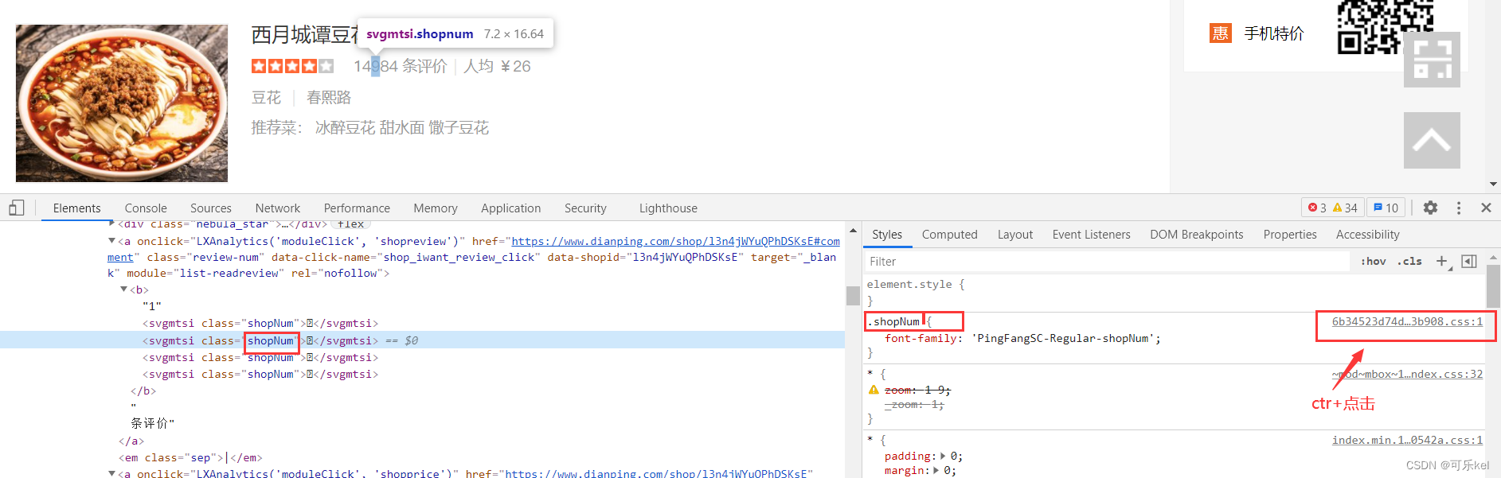Expand the padding shorthand property
Image resolution: width=1501 pixels, height=478 pixels.
pos(943,457)
